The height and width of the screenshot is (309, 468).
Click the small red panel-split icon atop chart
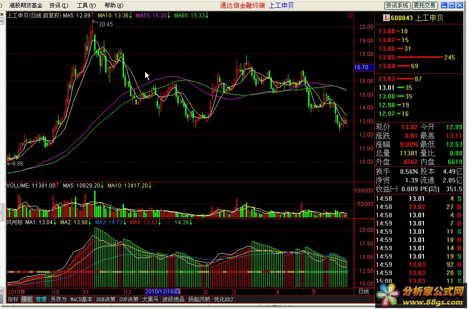coord(350,15)
